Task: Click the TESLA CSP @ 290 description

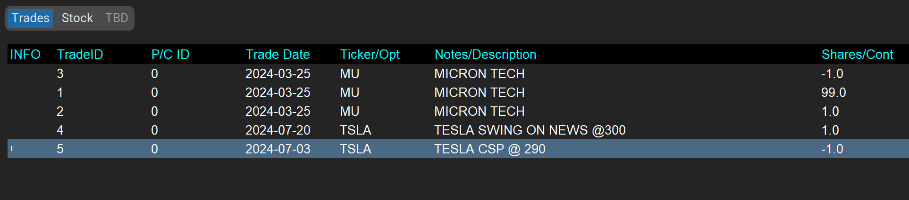Action: tap(489, 149)
